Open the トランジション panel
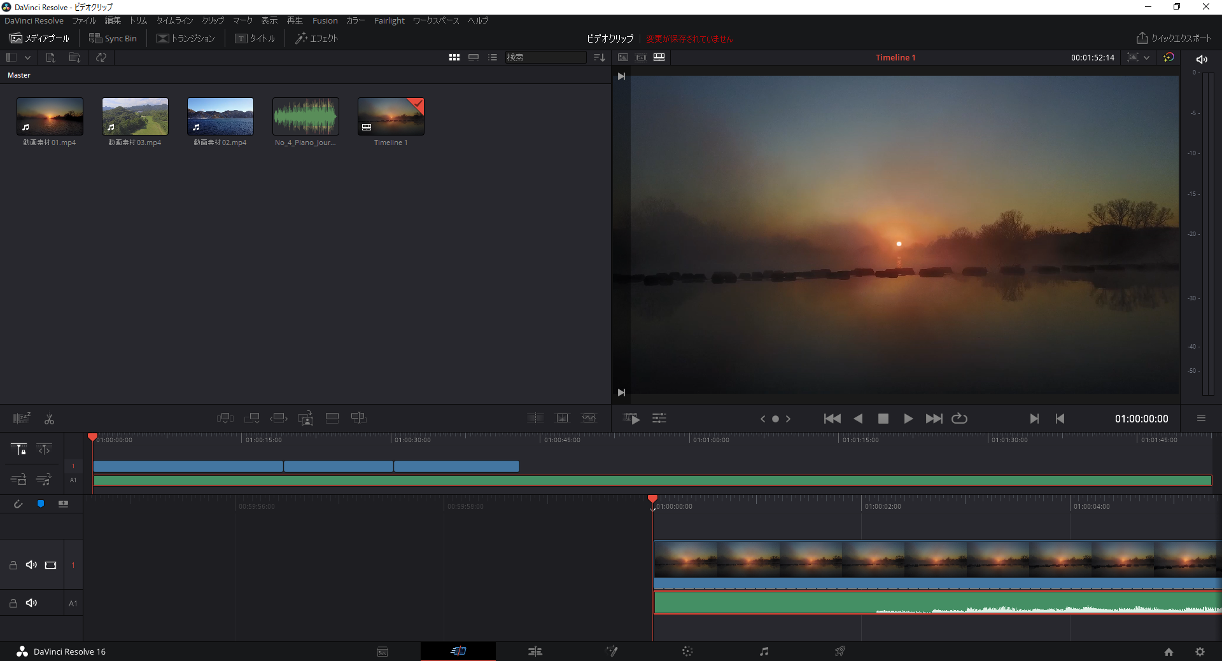 (186, 38)
